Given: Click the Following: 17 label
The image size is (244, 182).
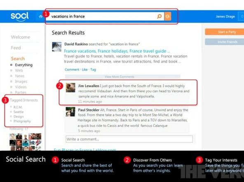Looking at the screenshot, I should point(19,129).
